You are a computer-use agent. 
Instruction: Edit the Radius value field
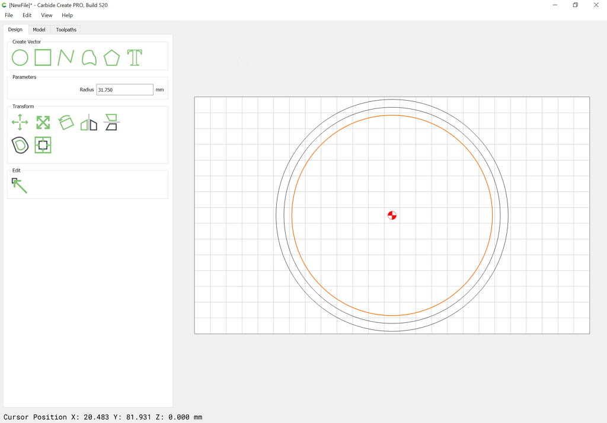click(x=124, y=89)
